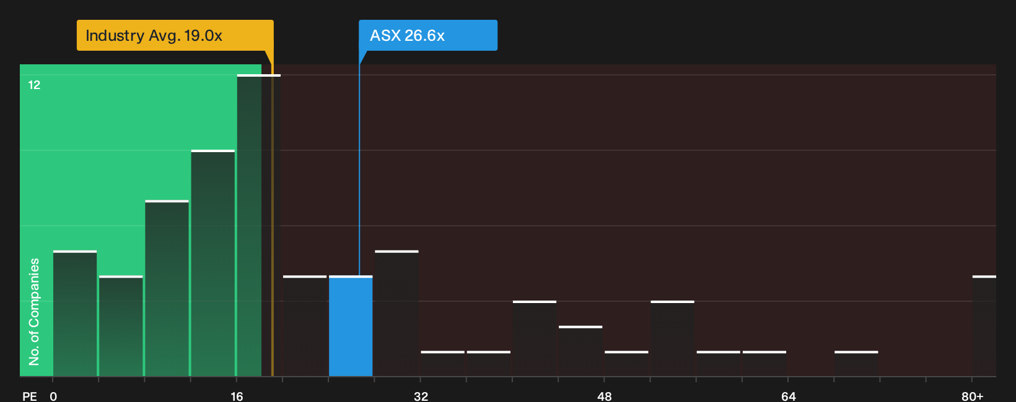The height and width of the screenshot is (402, 1016).
Task: Click the x-axis label 64
Action: coord(788,396)
